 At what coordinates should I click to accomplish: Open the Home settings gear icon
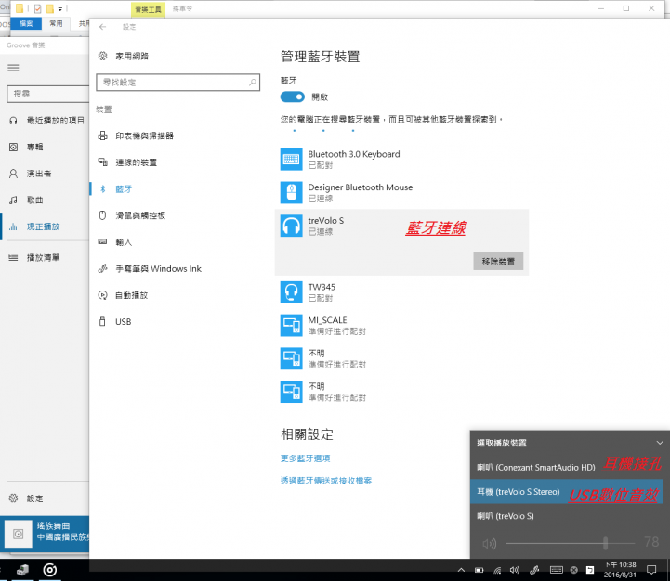102,56
